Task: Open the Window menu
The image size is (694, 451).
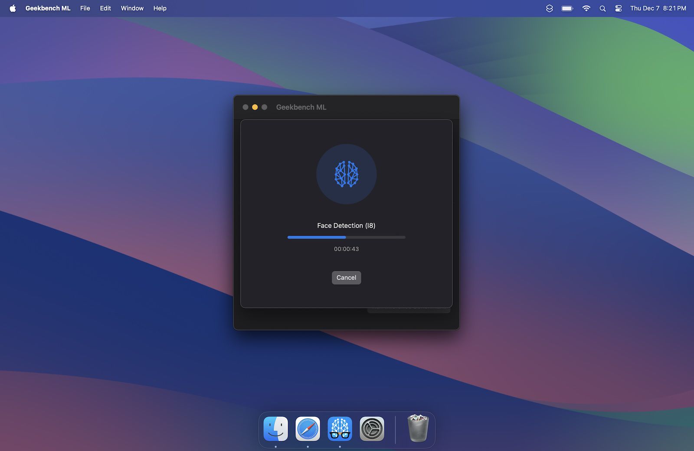Action: 132,8
